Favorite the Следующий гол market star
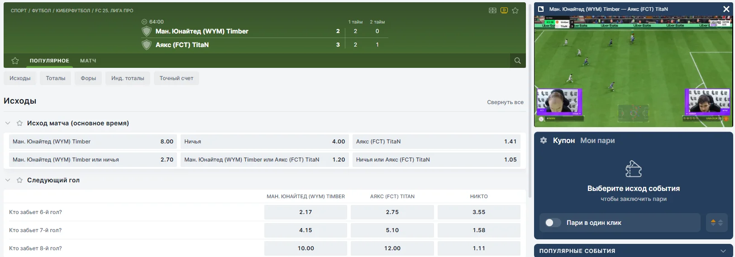The width and height of the screenshot is (735, 257). point(19,180)
